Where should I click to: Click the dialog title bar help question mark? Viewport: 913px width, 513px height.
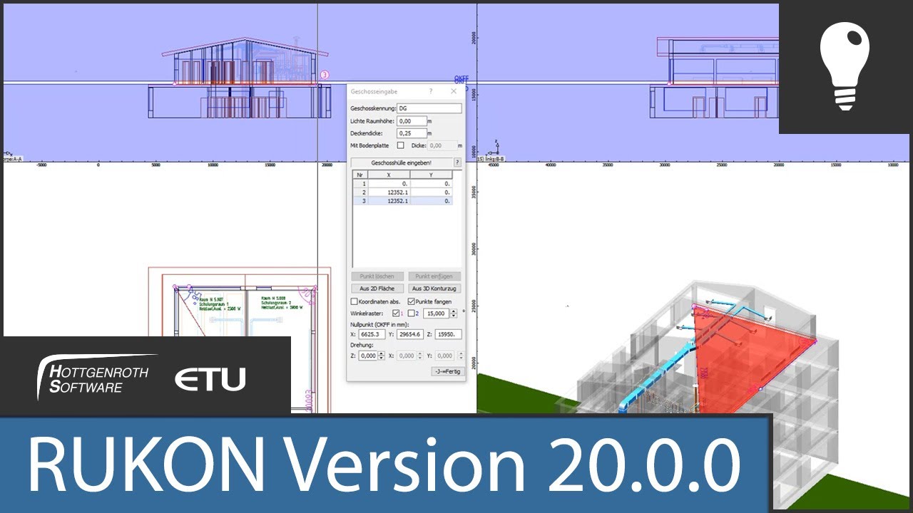point(430,92)
